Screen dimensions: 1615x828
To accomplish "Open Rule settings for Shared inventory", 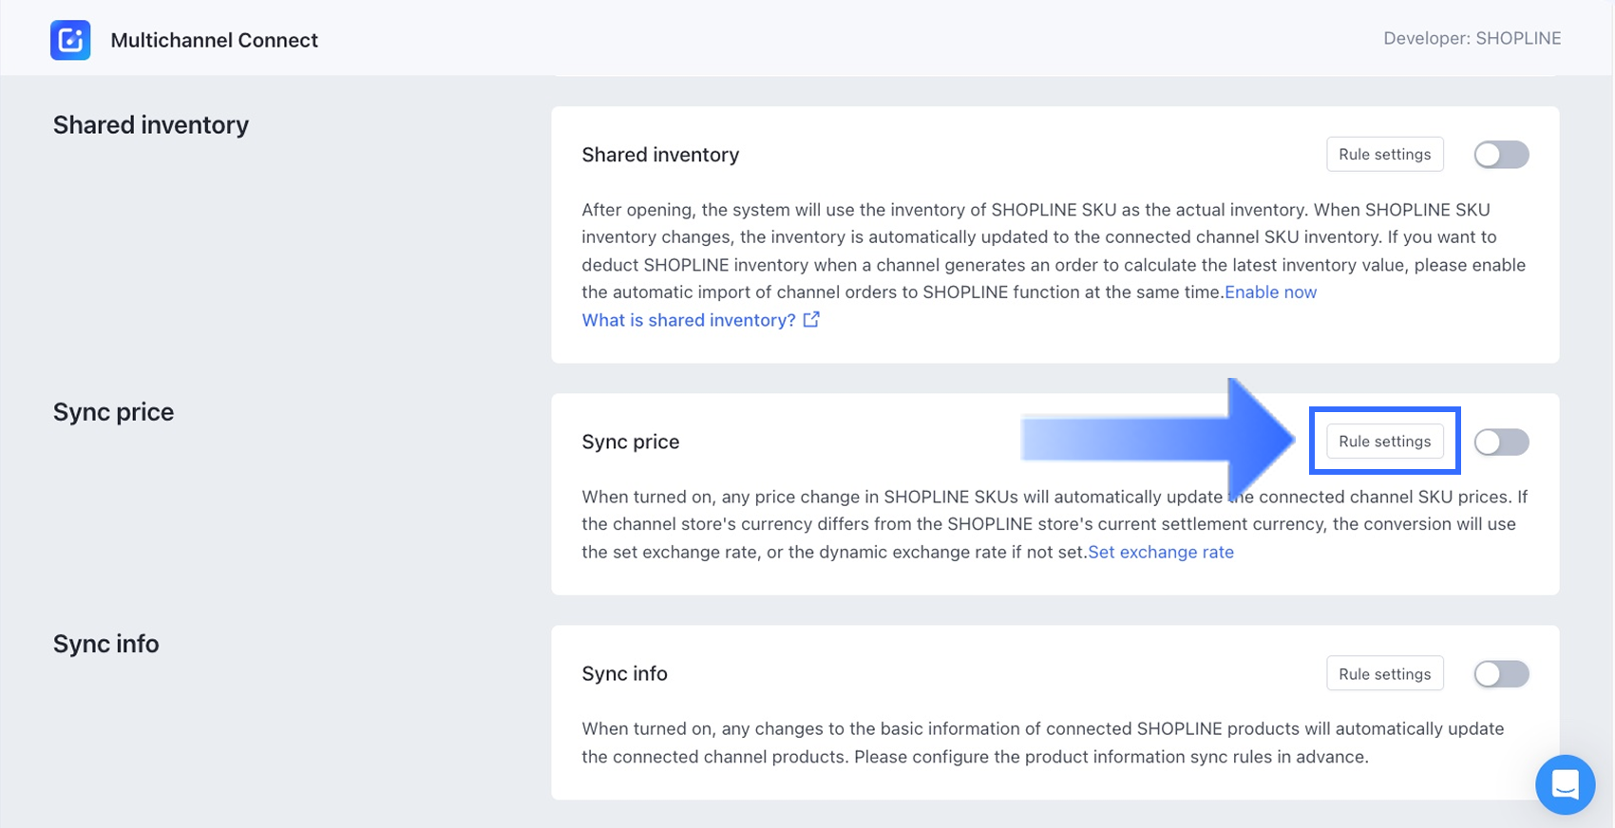I will [x=1384, y=155].
